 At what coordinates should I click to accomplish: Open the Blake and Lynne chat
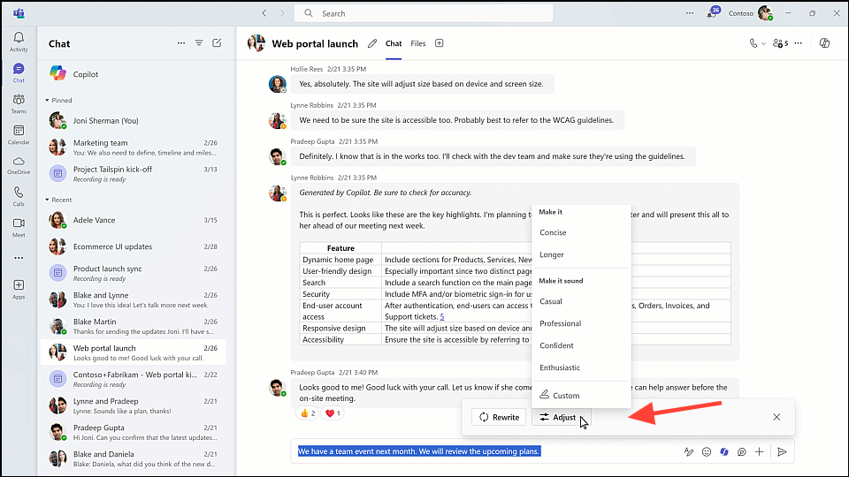134,299
